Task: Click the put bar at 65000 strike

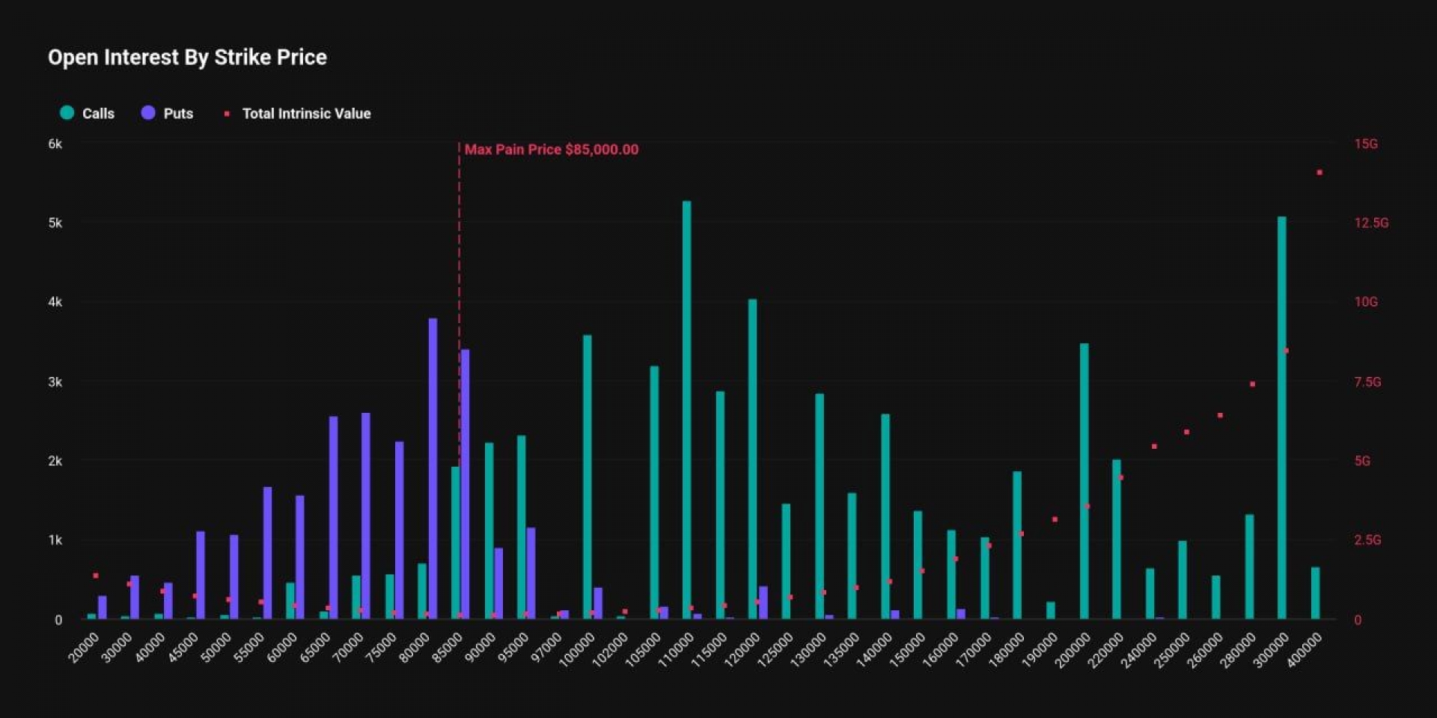Action: tap(333, 518)
